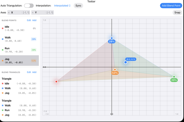Select the Run blend point row
This screenshot has height=122, width=184.
tap(19, 50)
